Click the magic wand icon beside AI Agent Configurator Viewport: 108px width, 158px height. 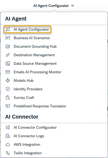point(8,29)
